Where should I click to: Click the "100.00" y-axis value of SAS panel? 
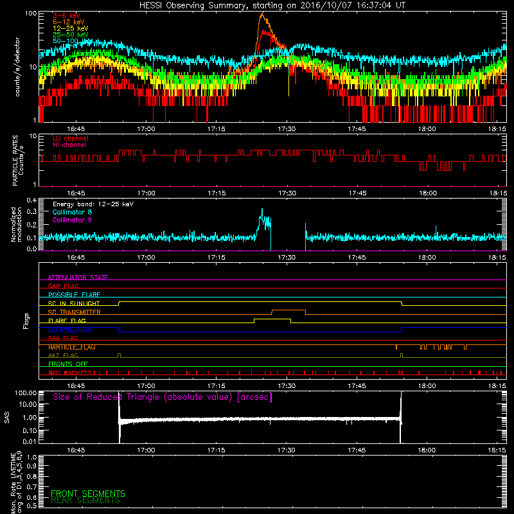pos(26,393)
